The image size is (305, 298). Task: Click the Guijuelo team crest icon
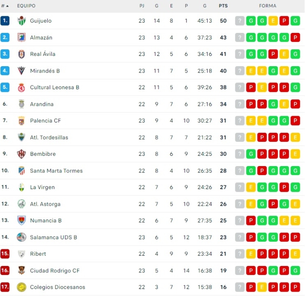click(21, 21)
